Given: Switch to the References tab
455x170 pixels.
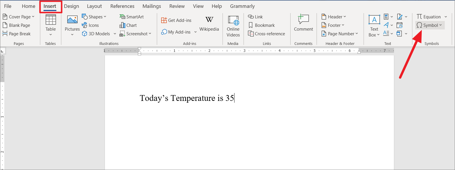Looking at the screenshot, I should (x=122, y=6).
